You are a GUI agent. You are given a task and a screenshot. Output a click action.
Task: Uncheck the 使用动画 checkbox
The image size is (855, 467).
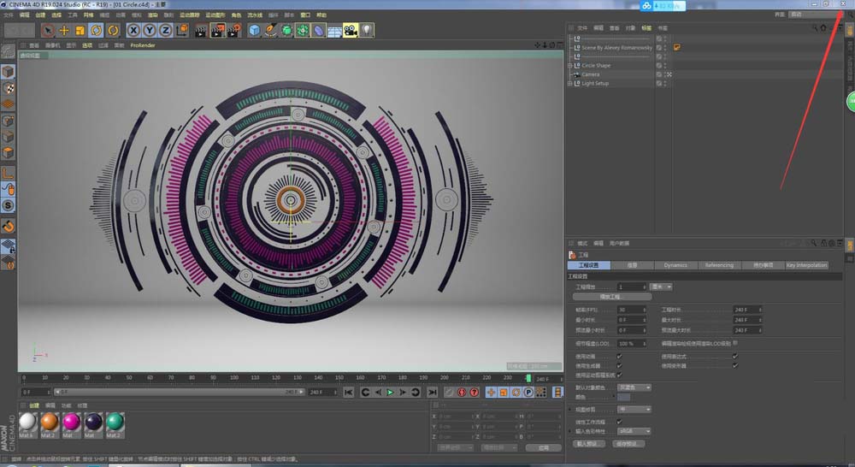pos(620,356)
